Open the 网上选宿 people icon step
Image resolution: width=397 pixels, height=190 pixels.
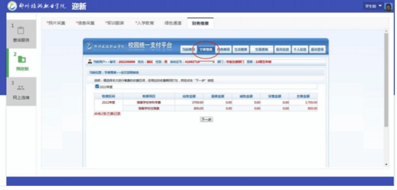click(21, 88)
